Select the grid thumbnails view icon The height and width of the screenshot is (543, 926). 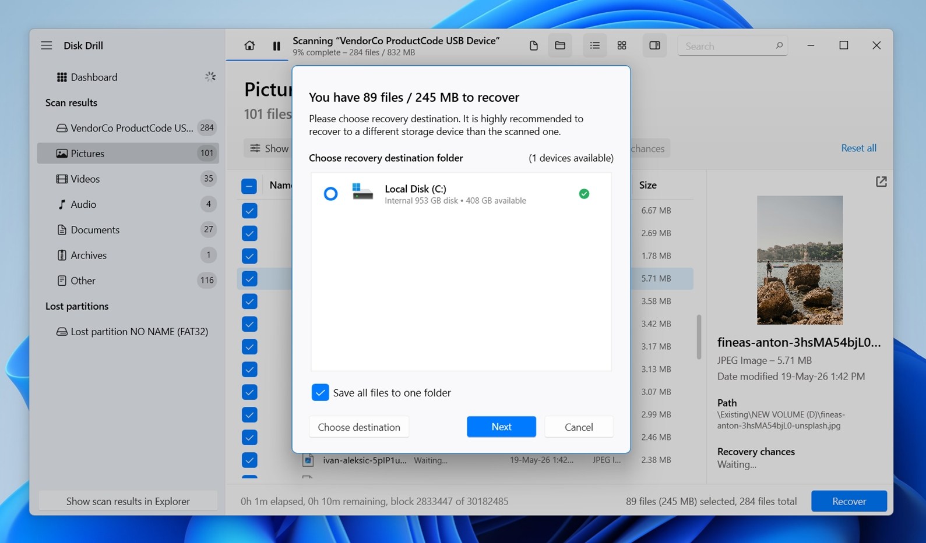[x=622, y=45]
